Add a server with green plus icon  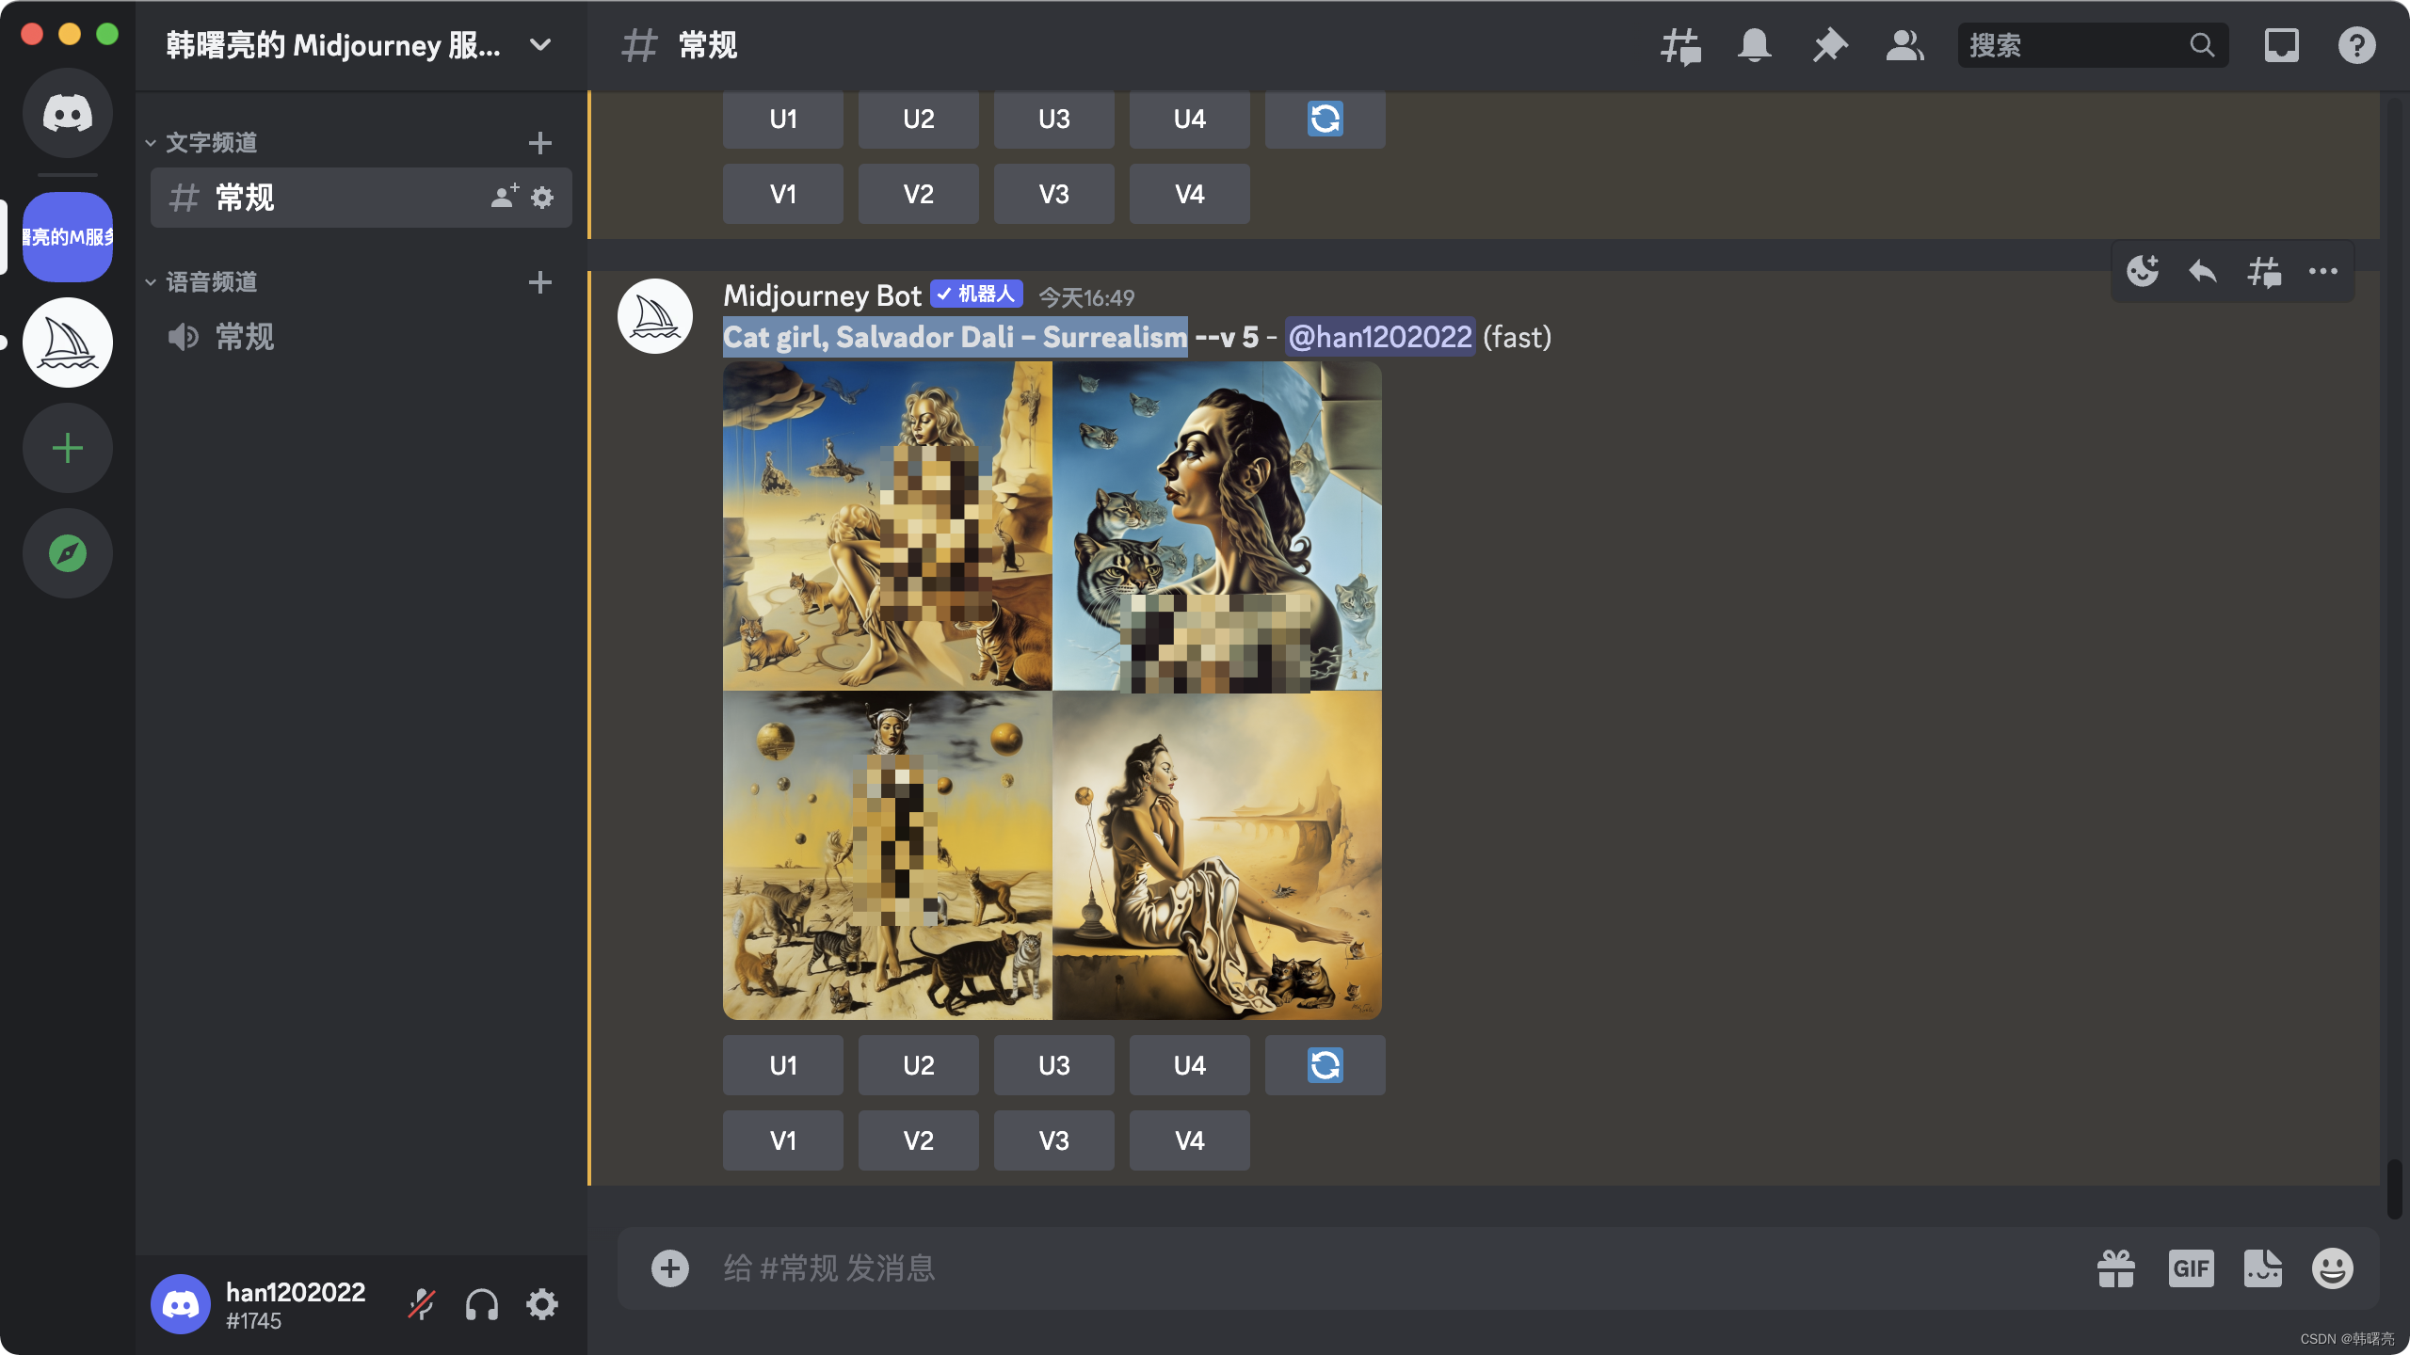coord(68,448)
